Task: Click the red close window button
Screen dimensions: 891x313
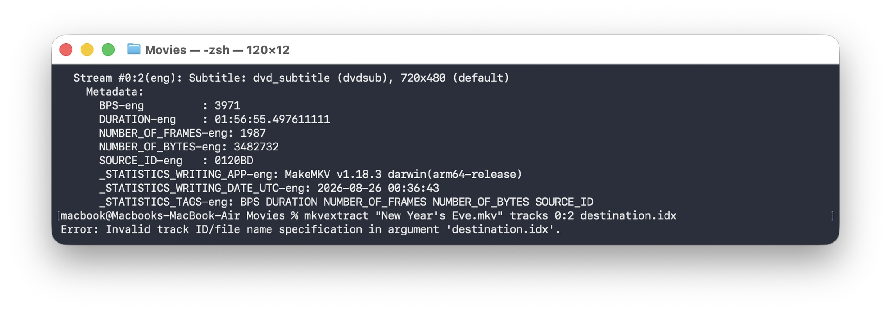Action: tap(66, 50)
